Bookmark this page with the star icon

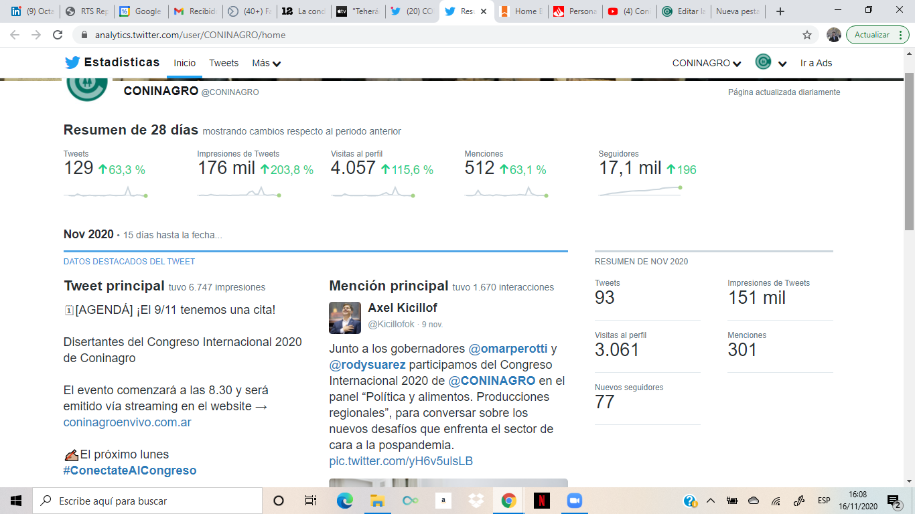pyautogui.click(x=807, y=35)
